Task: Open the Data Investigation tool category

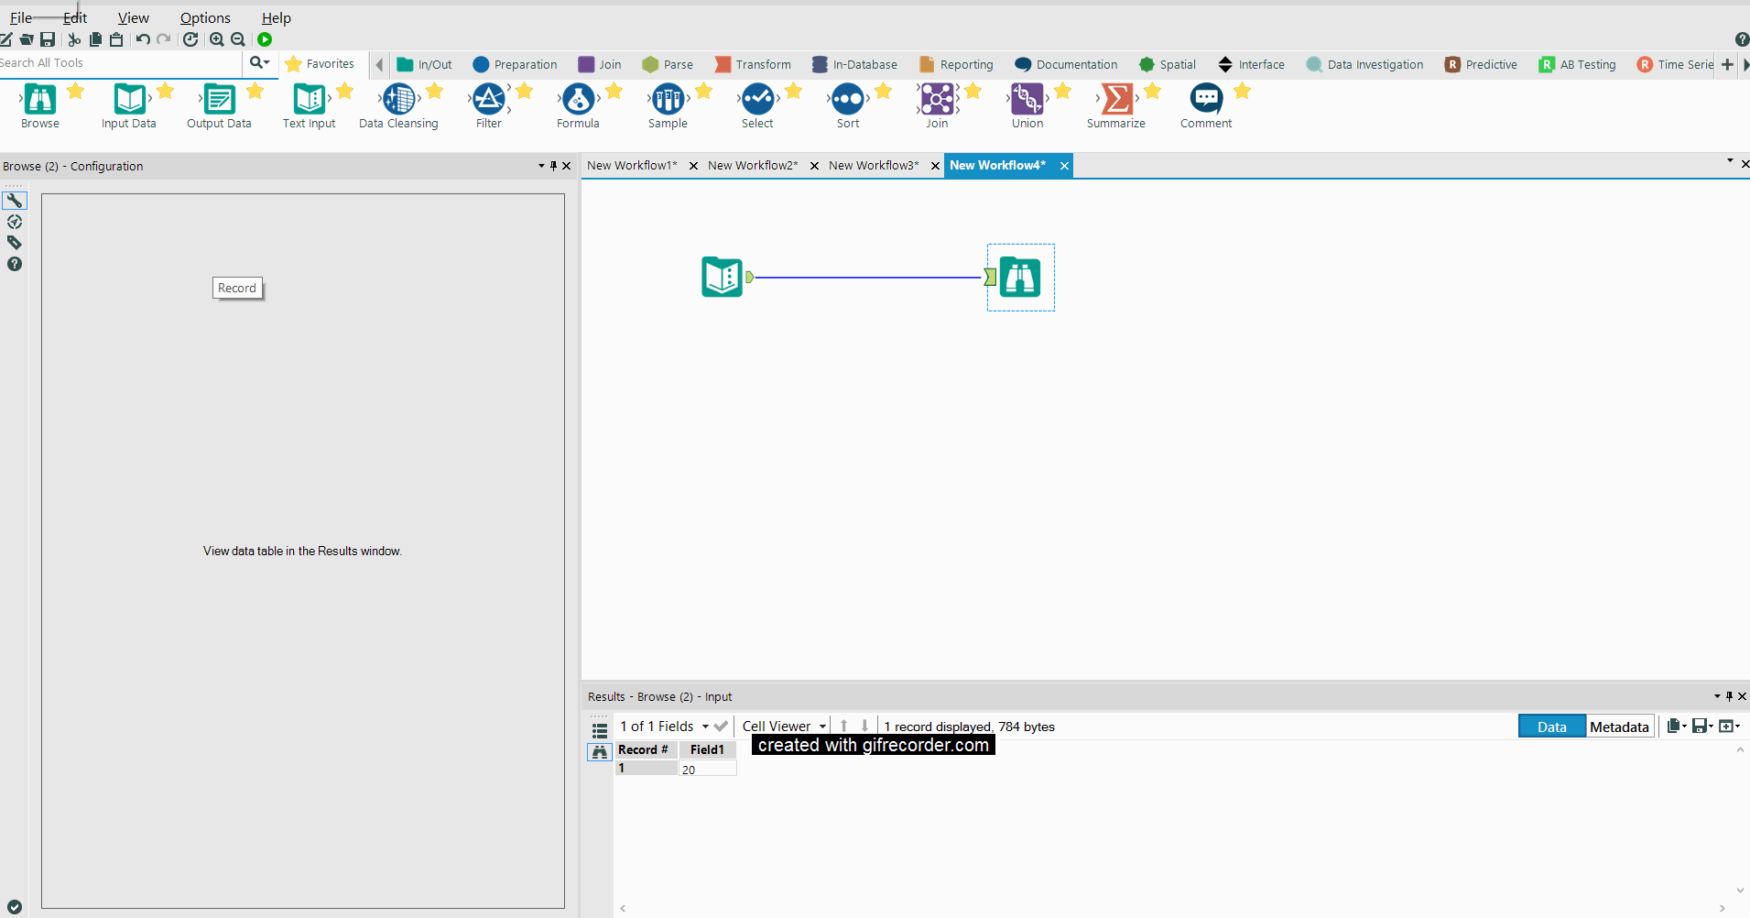Action: click(x=1364, y=64)
